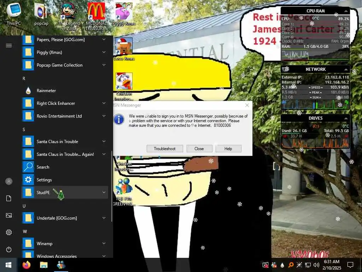Click the MSN Messenger tray icon

(x=274, y=265)
